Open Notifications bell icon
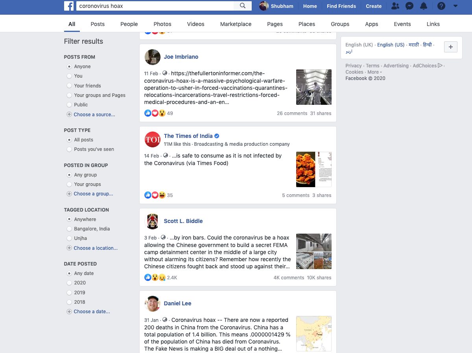 (x=424, y=6)
